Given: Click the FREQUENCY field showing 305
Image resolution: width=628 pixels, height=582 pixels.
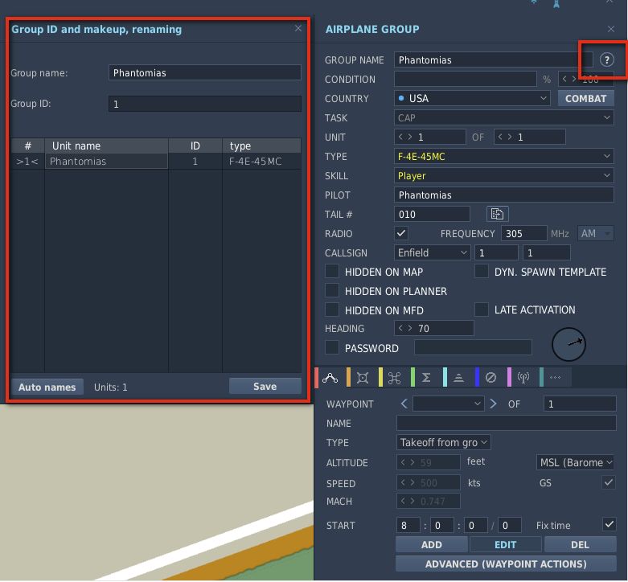Looking at the screenshot, I should click(x=523, y=233).
